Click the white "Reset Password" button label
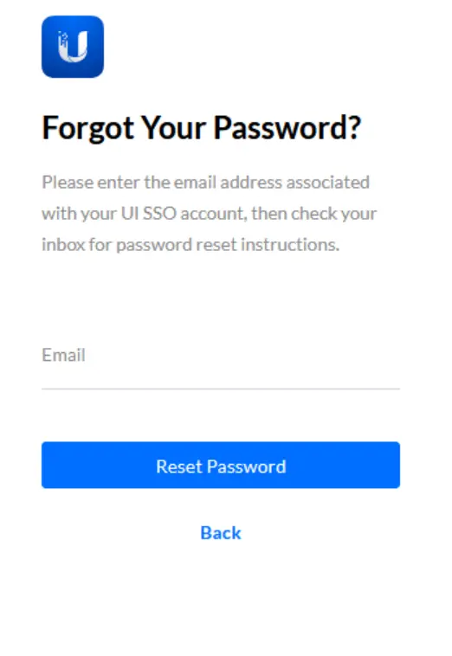Screen dimensions: 452x656 221,466
